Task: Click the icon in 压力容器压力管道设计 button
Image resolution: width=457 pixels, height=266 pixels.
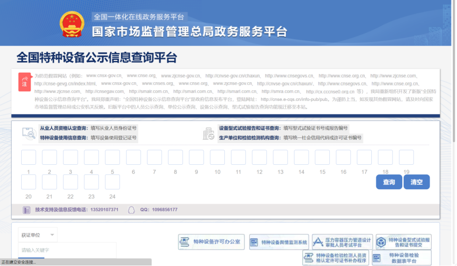Action: (318, 242)
